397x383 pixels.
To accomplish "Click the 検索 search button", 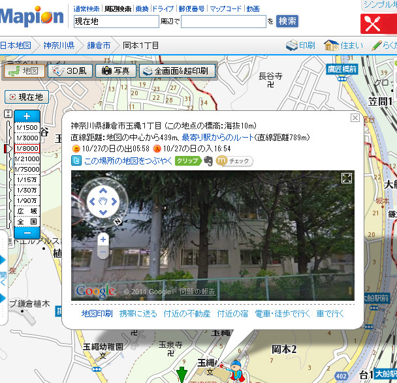I will coord(287,22).
